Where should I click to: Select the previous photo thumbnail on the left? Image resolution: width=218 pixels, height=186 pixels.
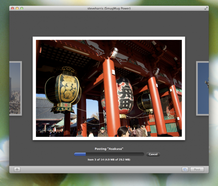tap(15, 88)
